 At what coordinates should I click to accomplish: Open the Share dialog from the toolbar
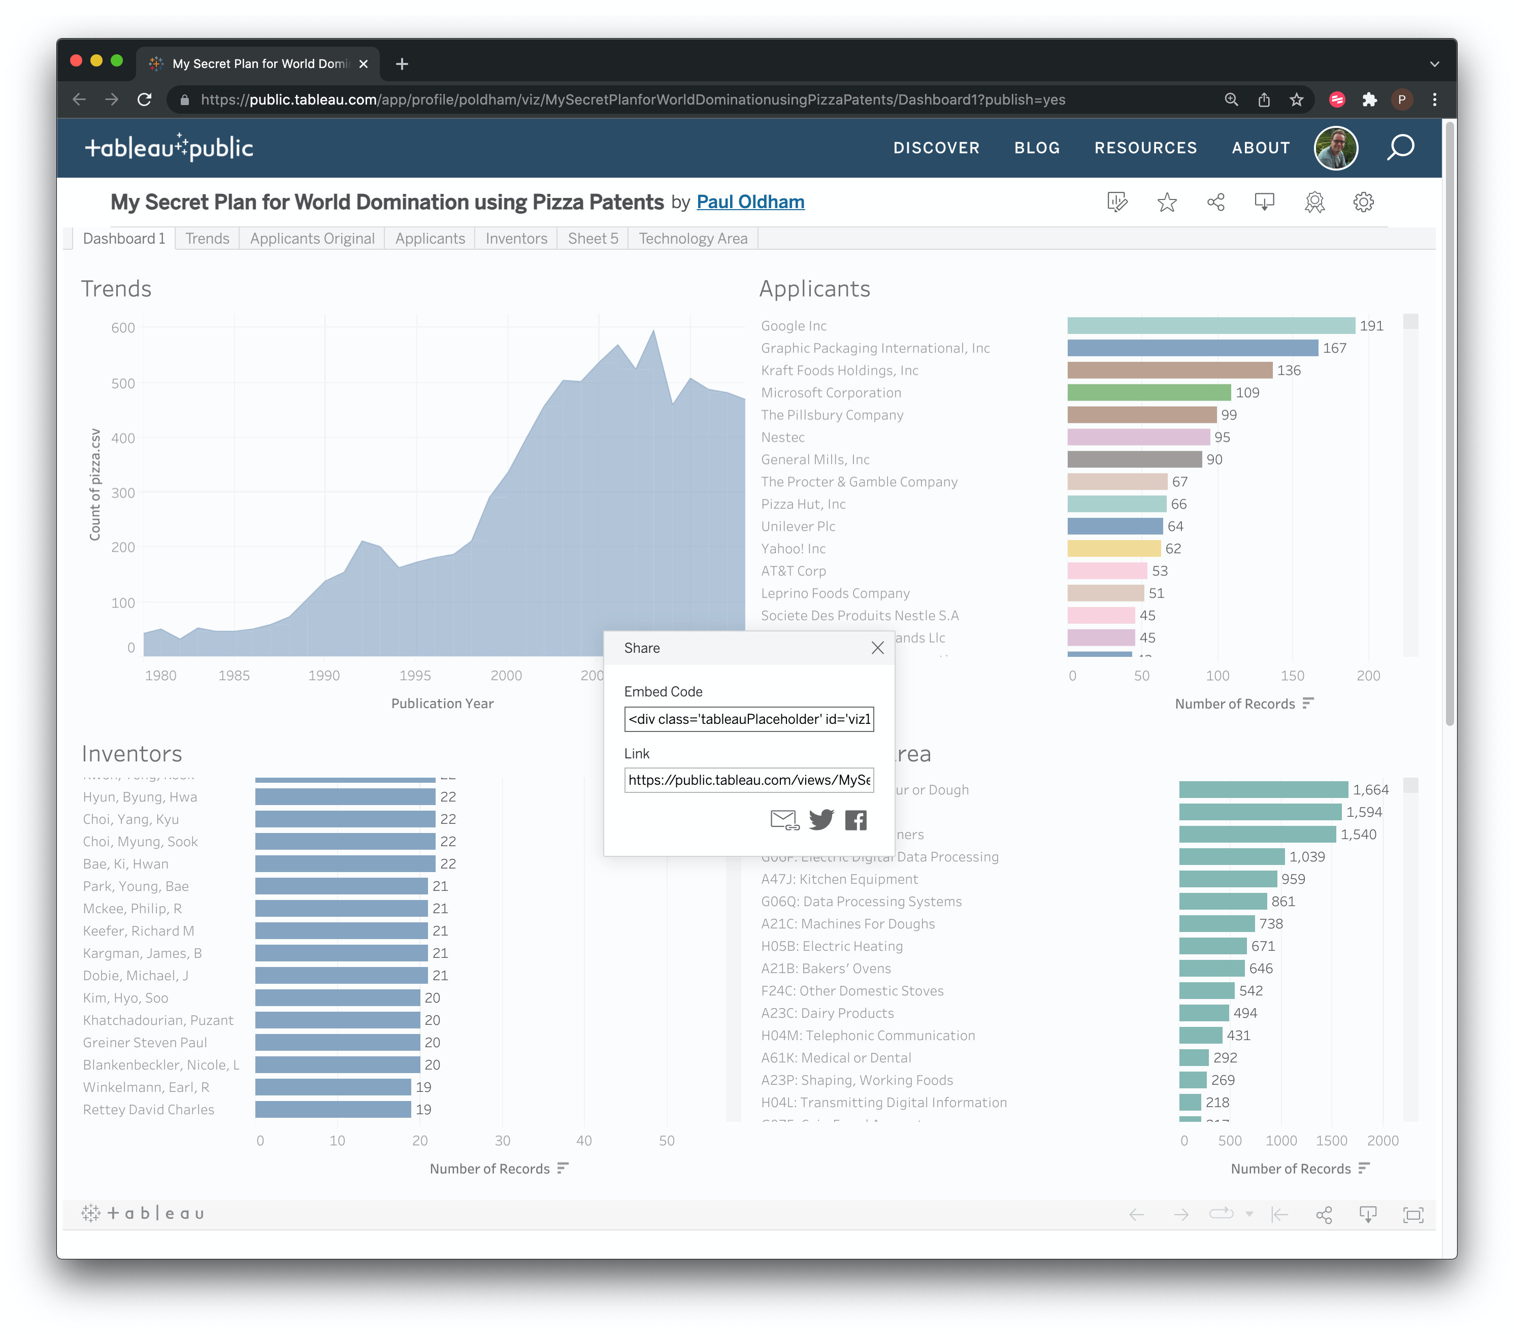coord(1215,202)
